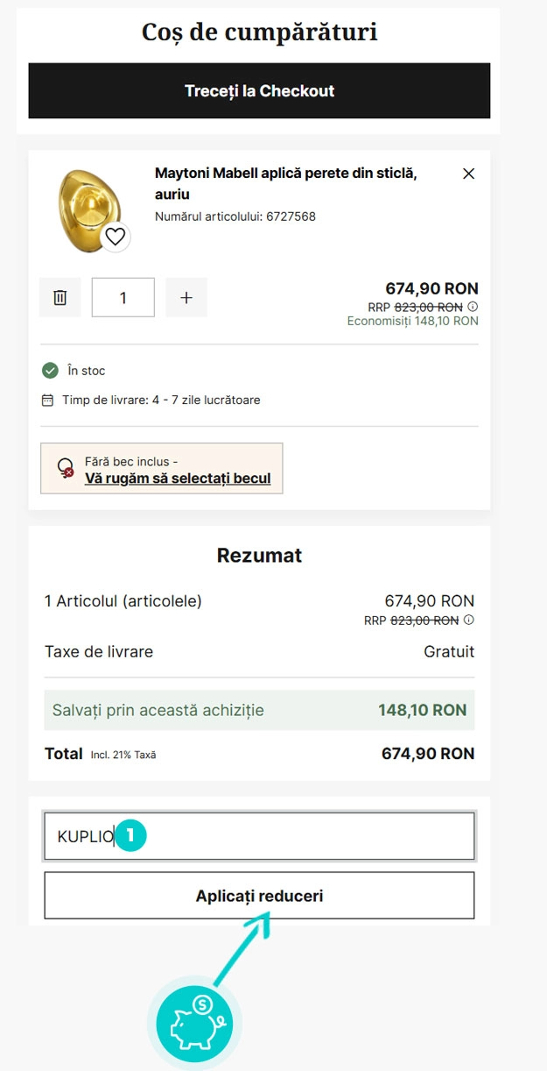Focus the KUPLIO discount code field

[x=259, y=836]
